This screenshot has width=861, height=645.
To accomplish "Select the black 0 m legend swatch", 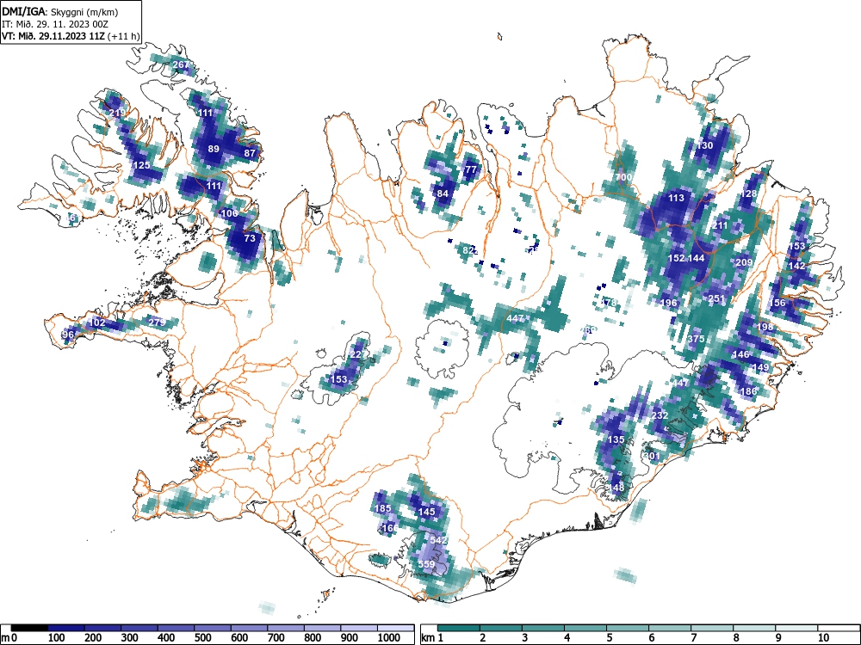I will coord(29,628).
